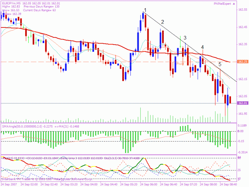Select the High= 162.83 info label
The width and height of the screenshot is (249, 187).
coord(11,7)
